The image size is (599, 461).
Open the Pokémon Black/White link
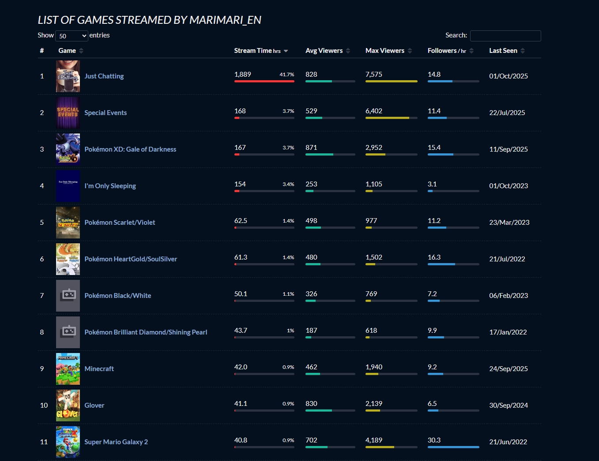point(118,296)
